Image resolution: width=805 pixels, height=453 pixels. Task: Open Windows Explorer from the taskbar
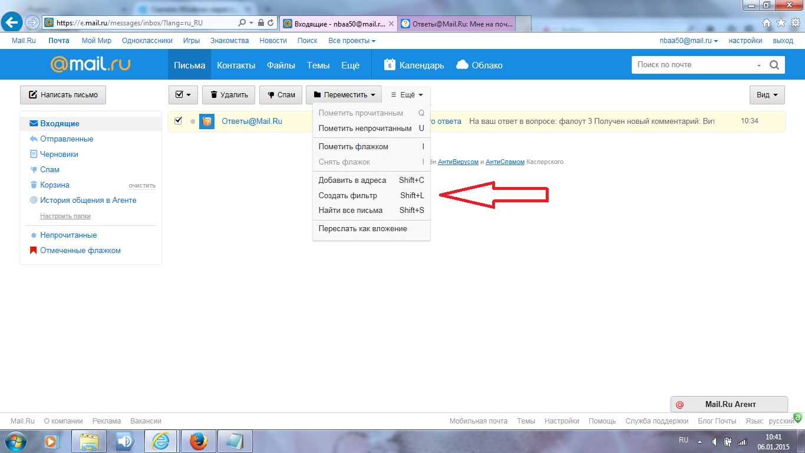pyautogui.click(x=88, y=441)
